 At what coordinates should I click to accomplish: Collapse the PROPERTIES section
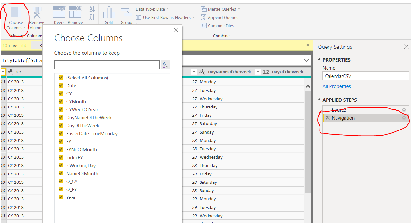[319, 60]
